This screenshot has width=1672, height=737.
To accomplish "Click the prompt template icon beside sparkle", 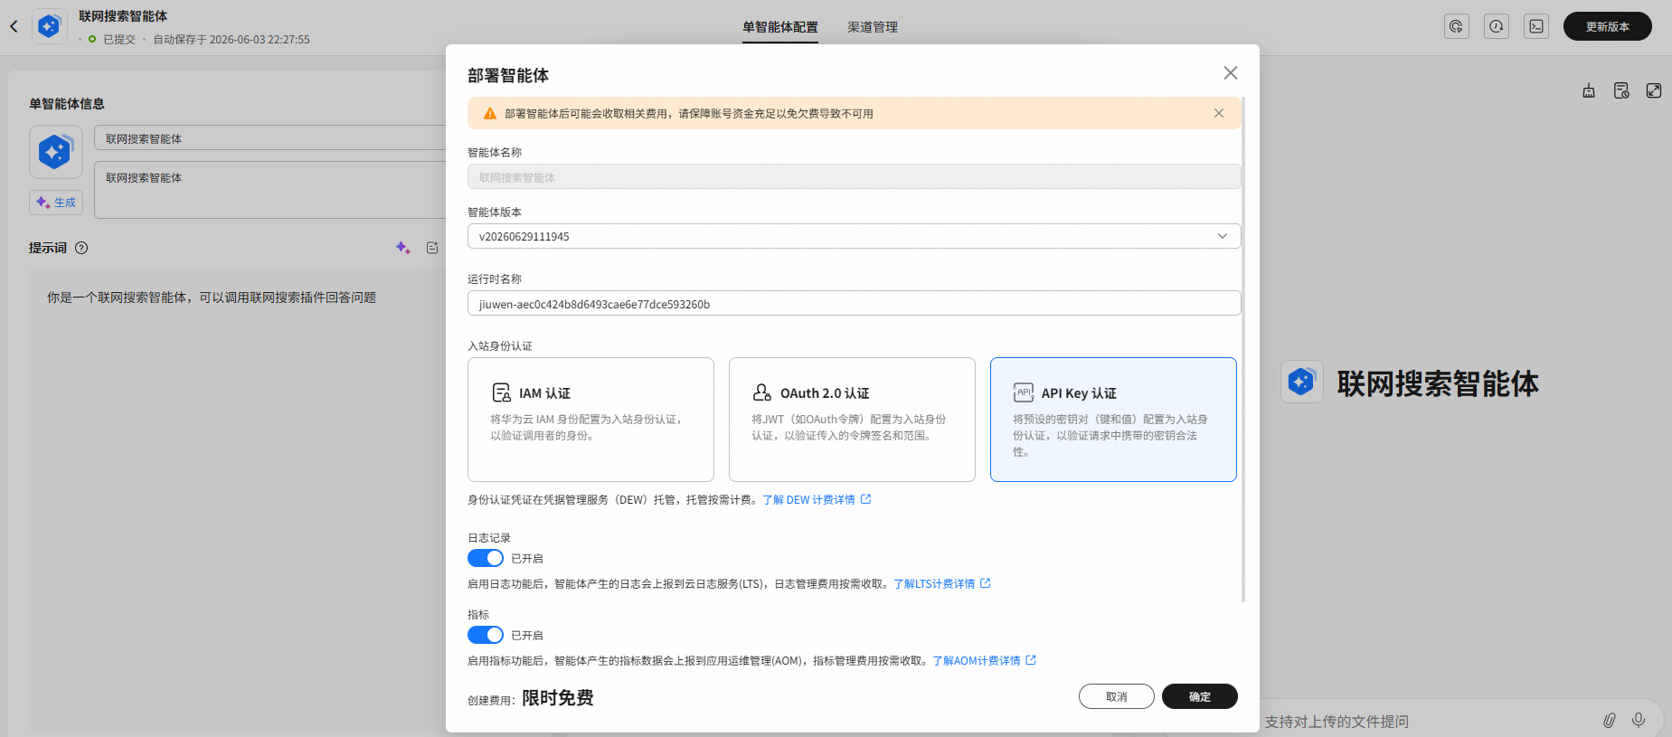I will [x=432, y=248].
